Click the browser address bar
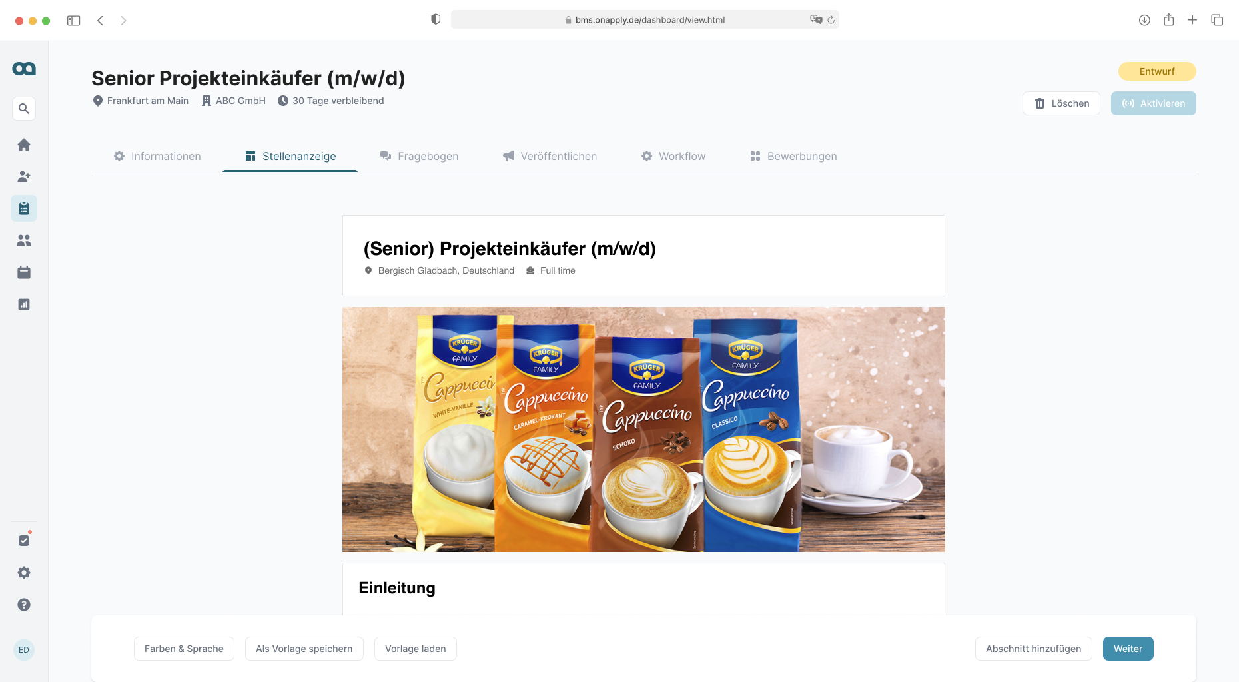1239x682 pixels. (x=645, y=20)
